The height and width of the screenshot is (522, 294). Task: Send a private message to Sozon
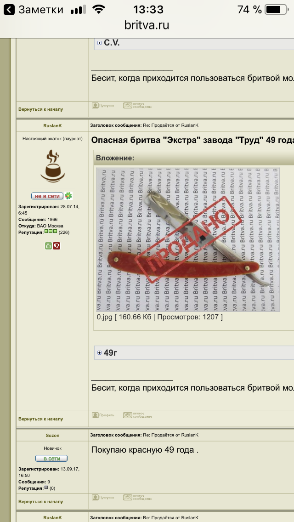click(x=137, y=497)
